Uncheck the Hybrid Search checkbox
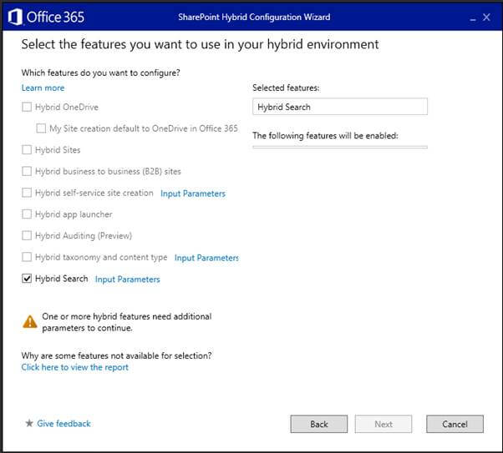This screenshot has width=503, height=453. click(27, 279)
